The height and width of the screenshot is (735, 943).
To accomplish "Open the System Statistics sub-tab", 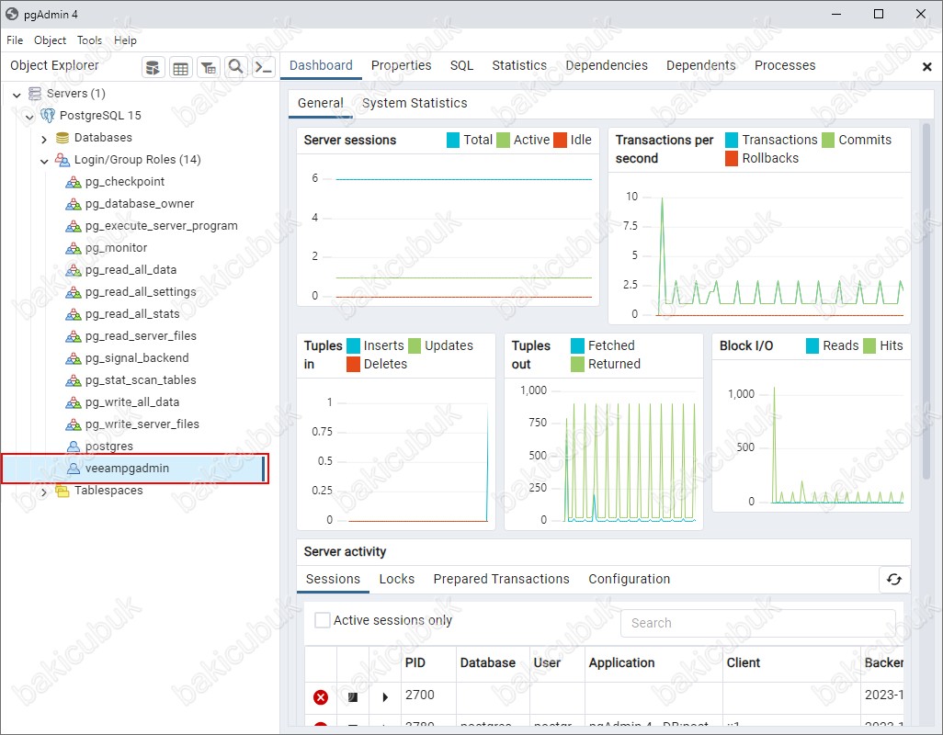I will (415, 104).
